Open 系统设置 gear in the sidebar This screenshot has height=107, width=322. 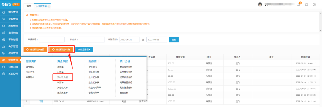point(10,74)
